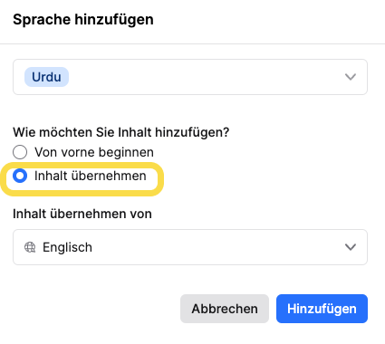
Task: Click the chevron arrow of the Englisch selector
Action: tap(351, 247)
